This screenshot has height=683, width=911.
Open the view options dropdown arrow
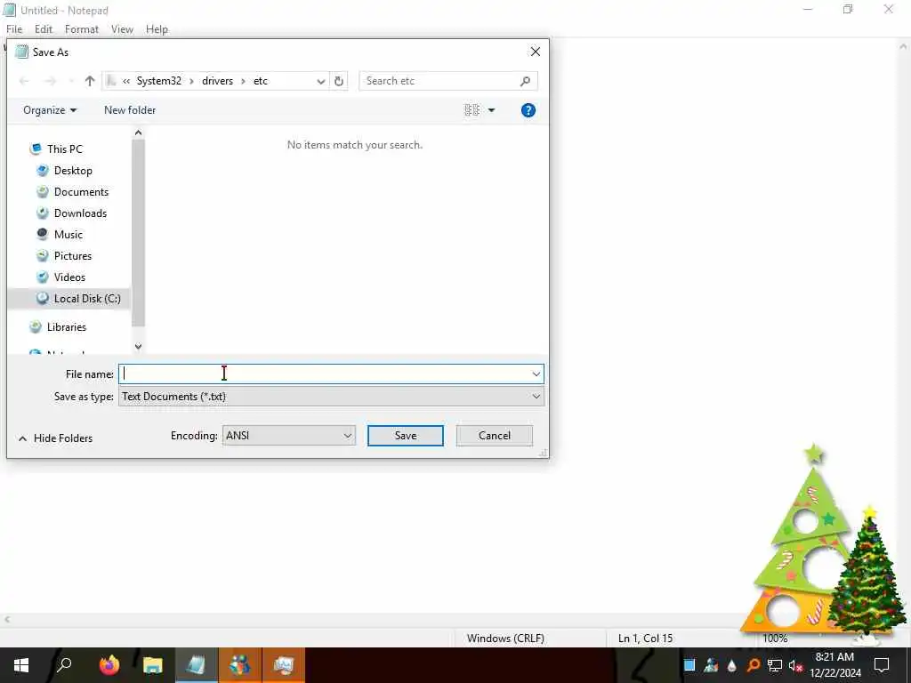(x=491, y=110)
